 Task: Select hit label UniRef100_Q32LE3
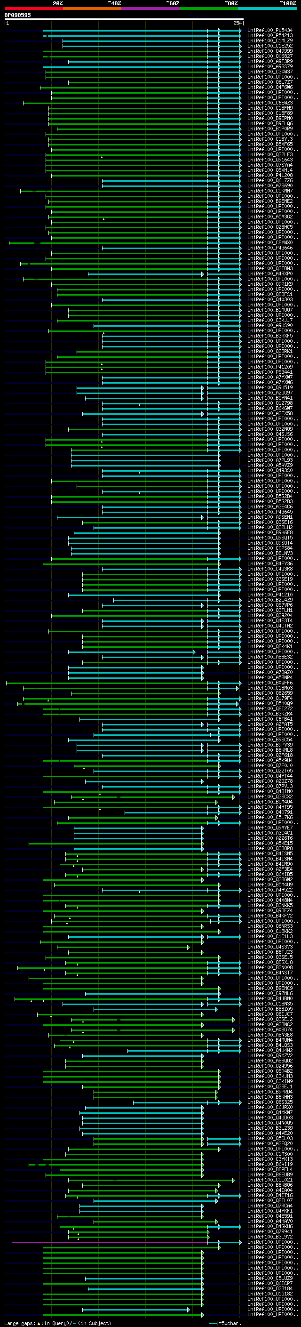(x=270, y=154)
